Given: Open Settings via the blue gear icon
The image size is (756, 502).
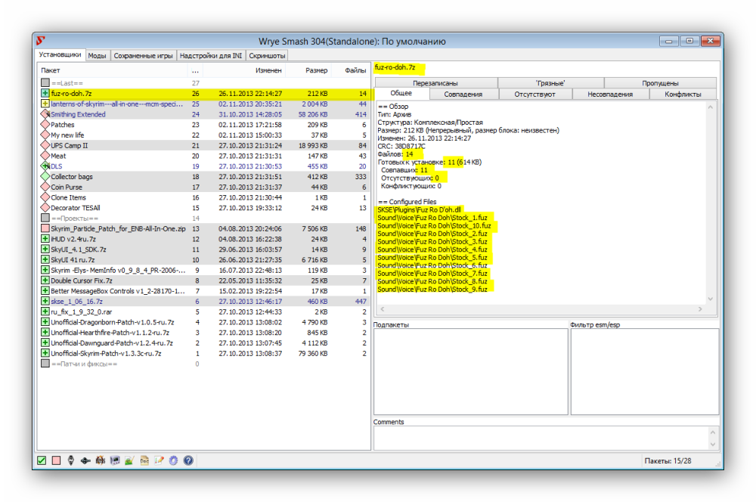Looking at the screenshot, I should [174, 460].
